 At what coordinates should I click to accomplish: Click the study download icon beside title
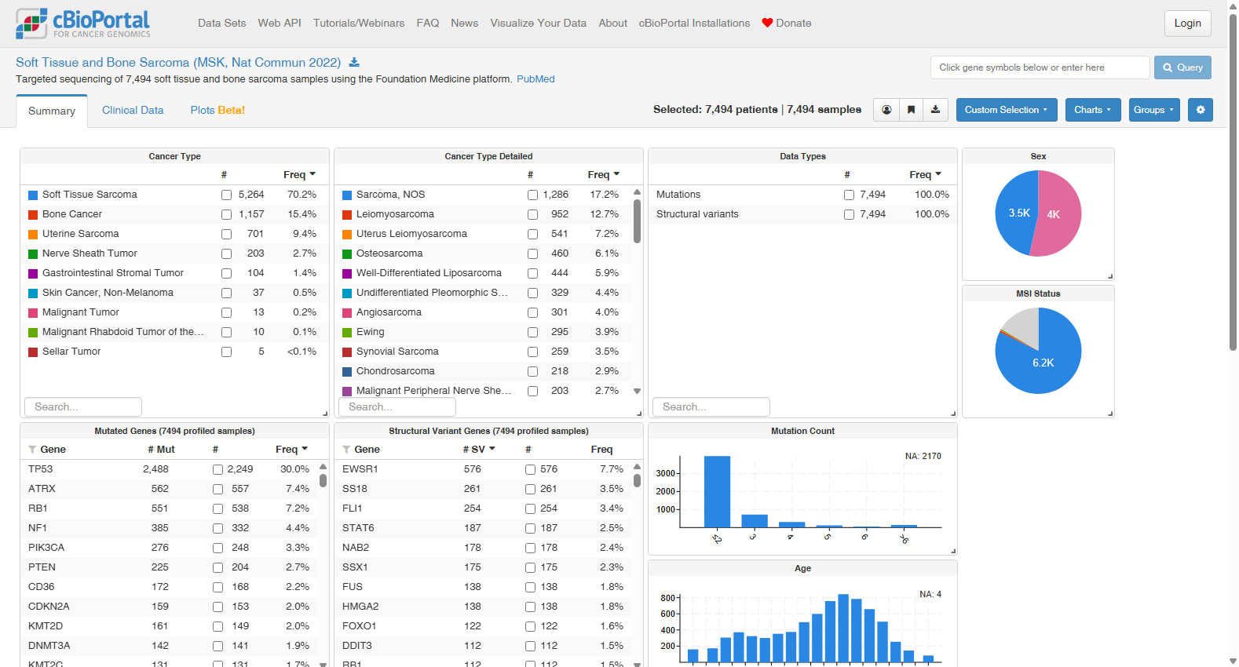(354, 63)
